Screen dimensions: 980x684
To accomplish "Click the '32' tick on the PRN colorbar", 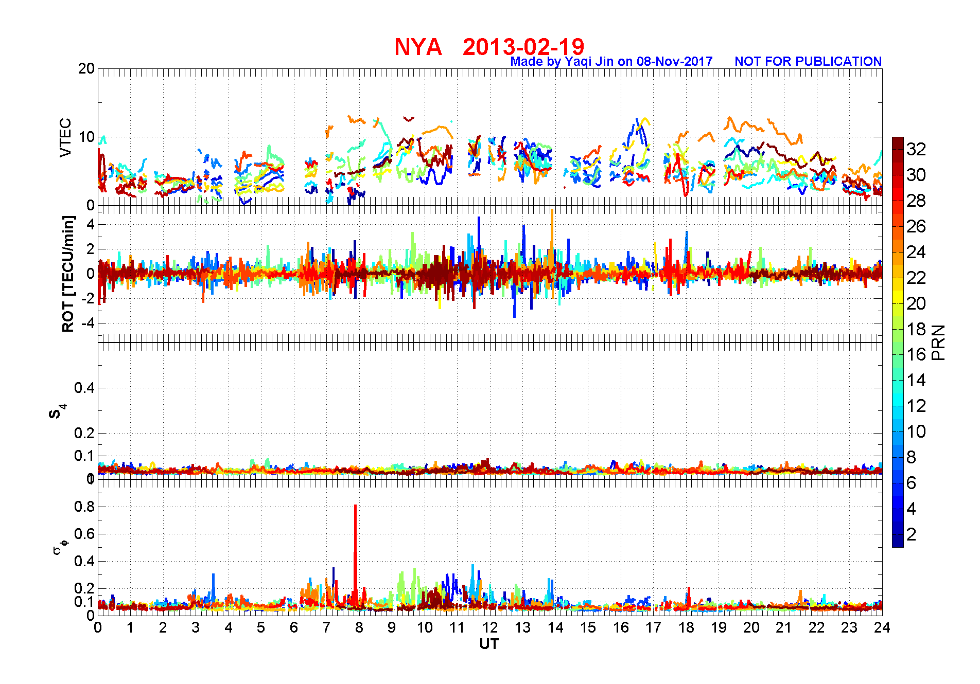I will click(x=916, y=149).
